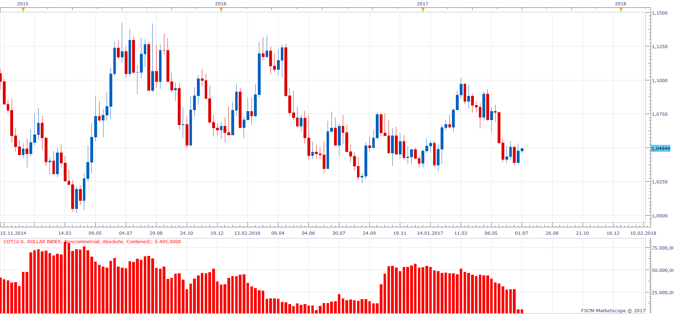The image size is (674, 314).
Task: Click the 50.000 COT axis value
Action: pyautogui.click(x=663, y=270)
